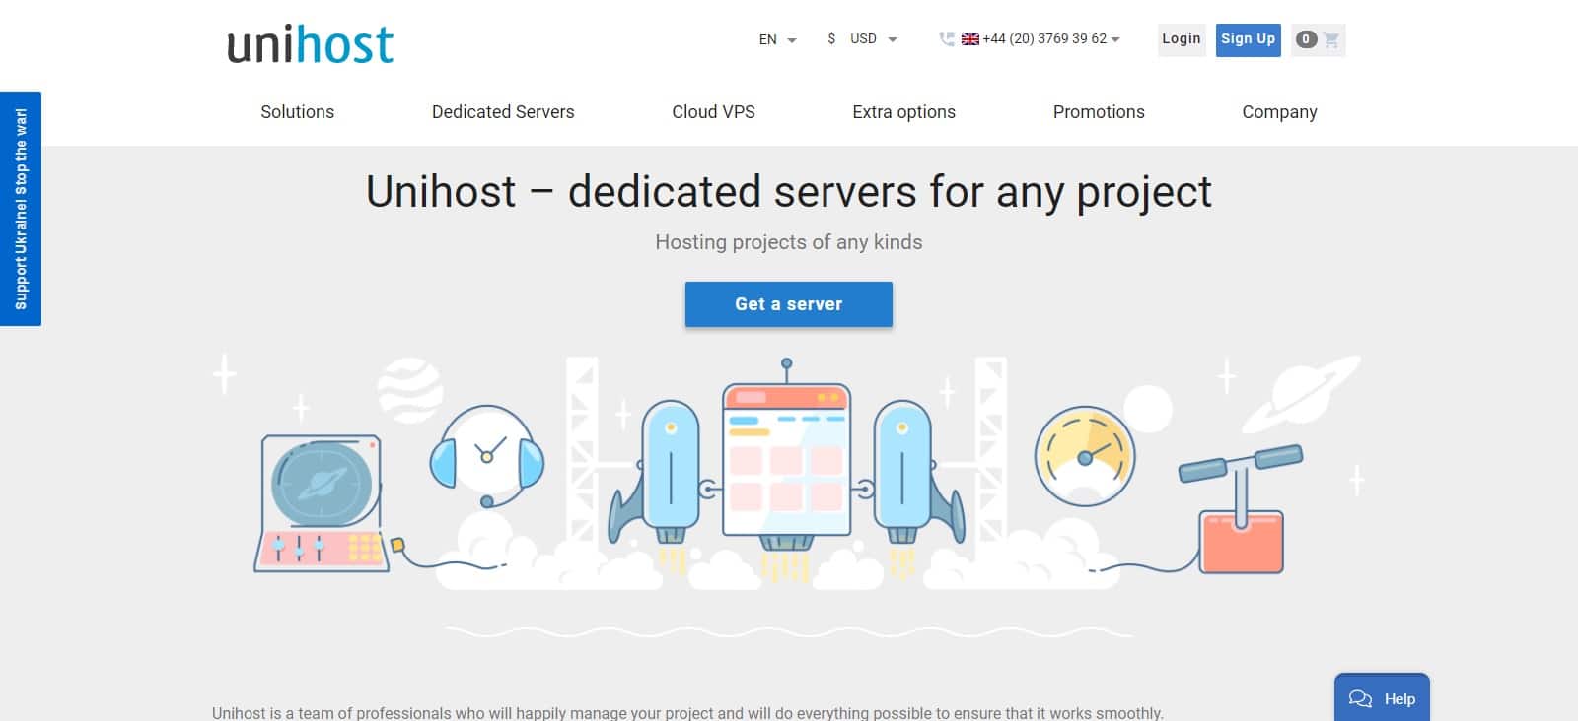Click the UK flag icon
Image resolution: width=1578 pixels, height=721 pixels.
(x=970, y=39)
